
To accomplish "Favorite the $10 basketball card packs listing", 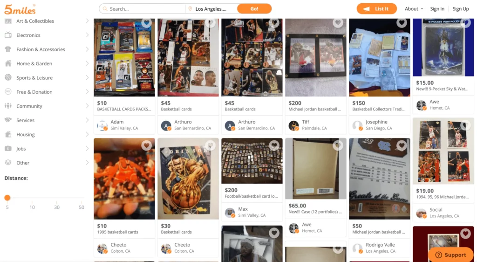I will click(x=147, y=22).
